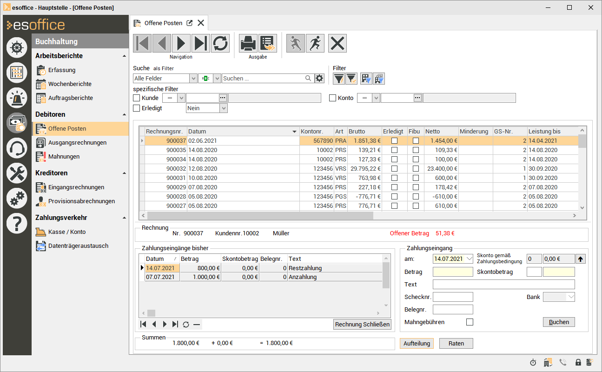The width and height of the screenshot is (602, 372).
Task: Open Wochenberichte menu entry
Action: 70,84
